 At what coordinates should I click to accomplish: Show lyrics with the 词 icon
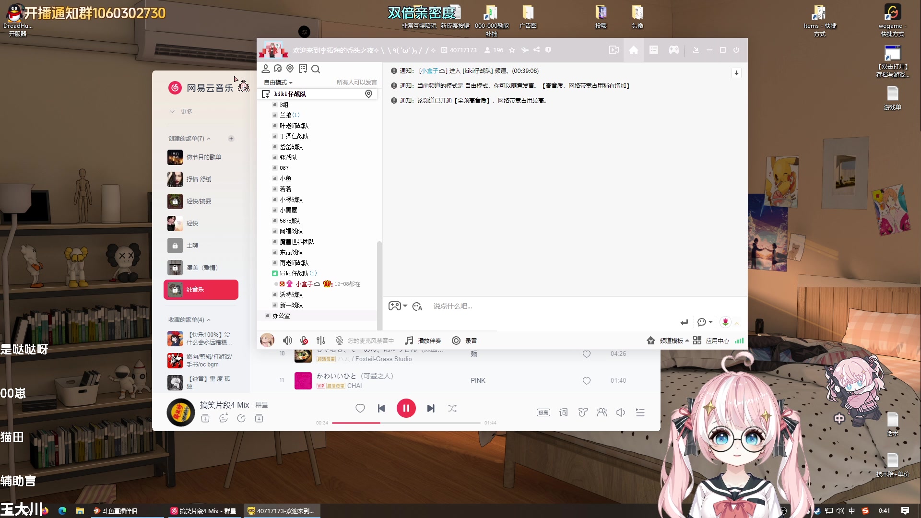[563, 412]
